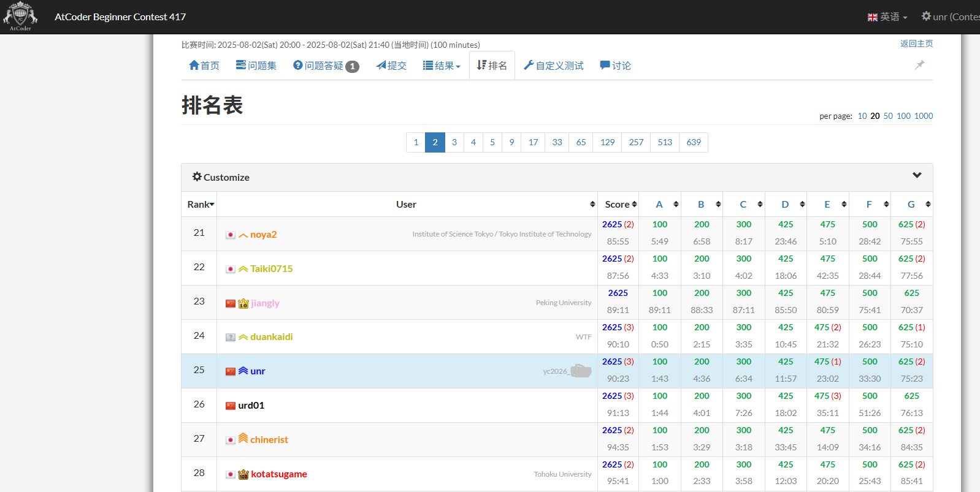Open problem A link in header
This screenshot has height=492, width=980.
(x=659, y=205)
